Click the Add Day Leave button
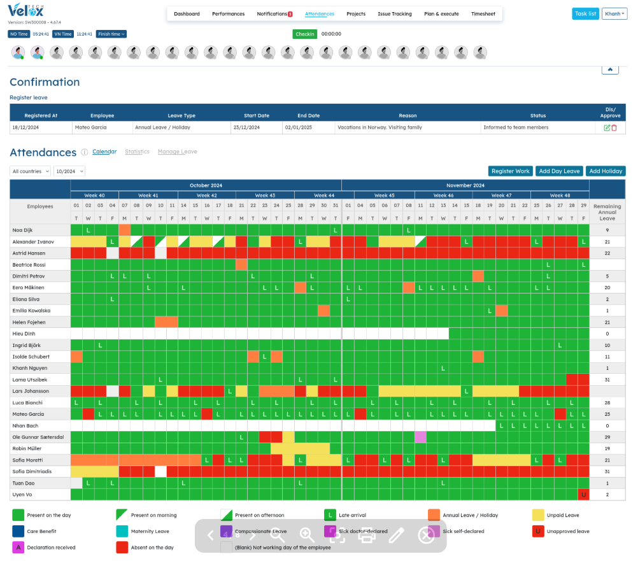 click(559, 171)
